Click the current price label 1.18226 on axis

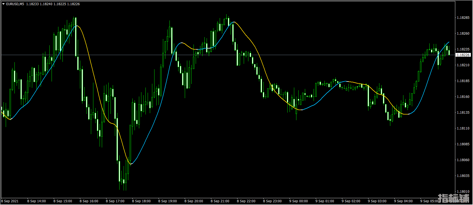463,55
